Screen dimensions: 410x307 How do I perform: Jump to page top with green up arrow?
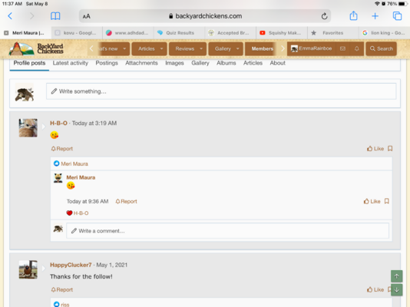tap(397, 276)
